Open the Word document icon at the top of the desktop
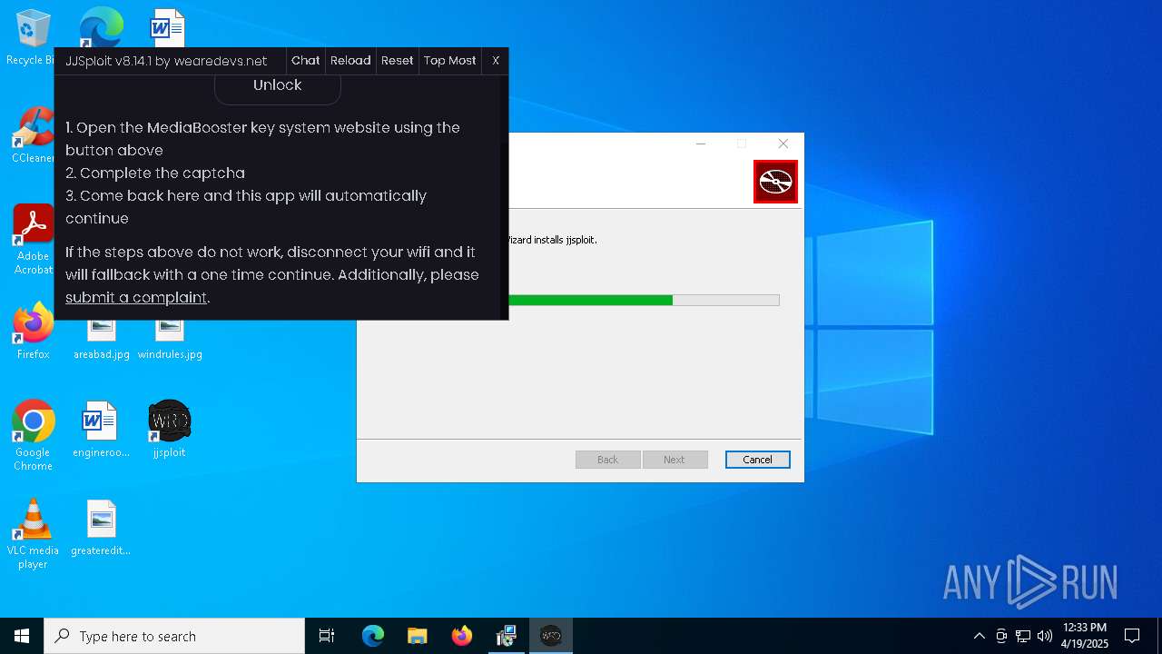This screenshot has height=654, width=1162. click(x=168, y=27)
